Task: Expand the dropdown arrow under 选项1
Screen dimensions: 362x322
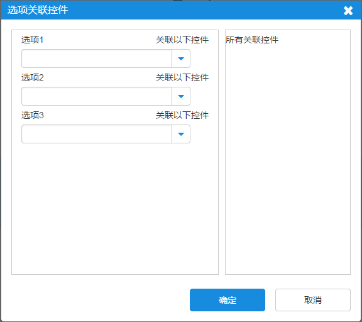Action: [181, 58]
